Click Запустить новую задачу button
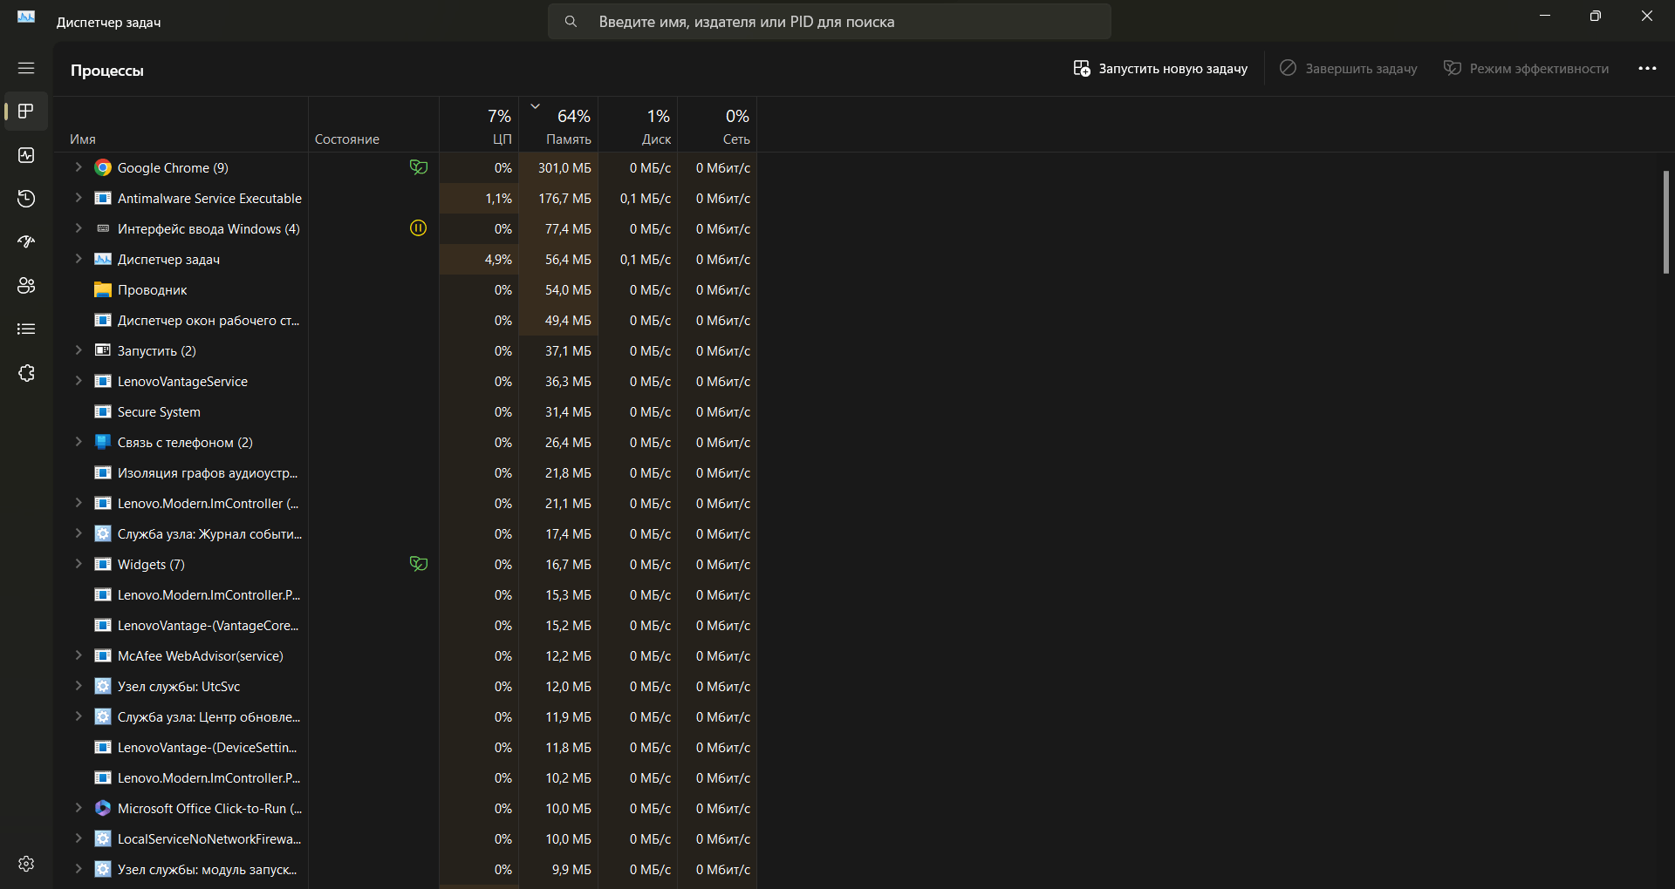The width and height of the screenshot is (1675, 889). (1160, 68)
